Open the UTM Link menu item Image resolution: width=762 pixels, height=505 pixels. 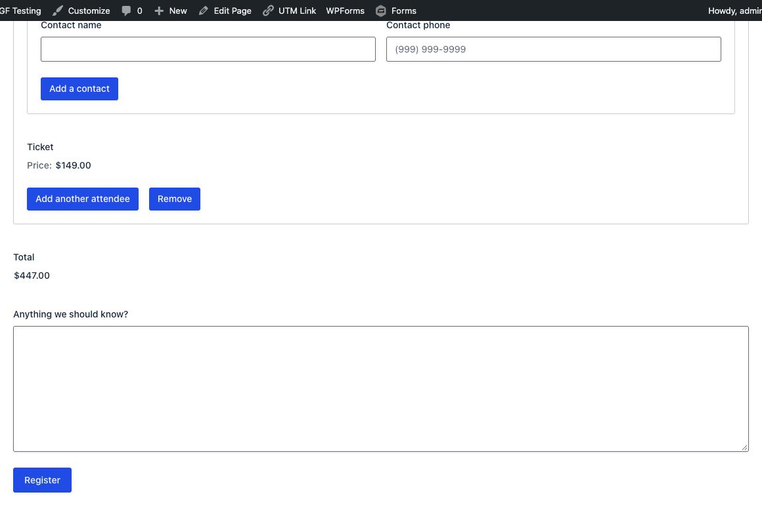pos(290,10)
